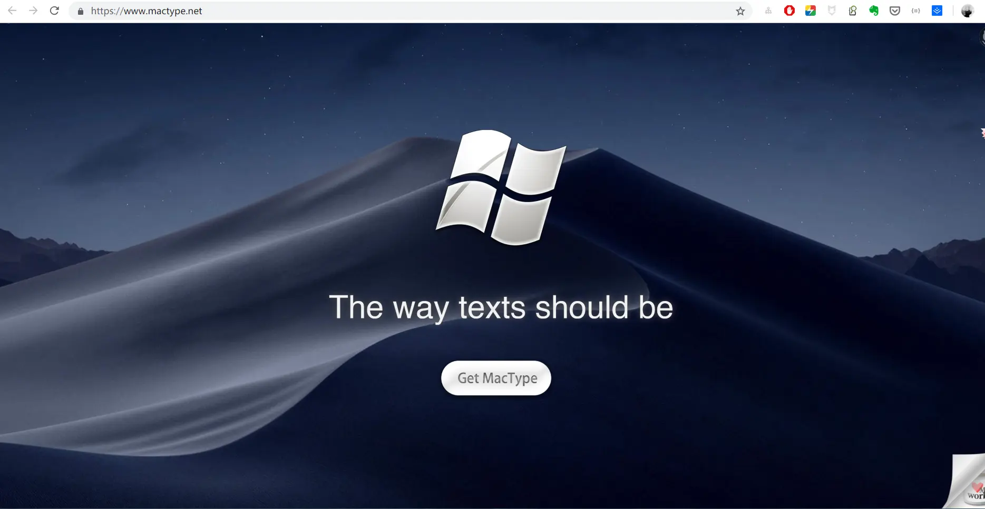
Task: Save the page with the Pocket extension
Action: 895,11
